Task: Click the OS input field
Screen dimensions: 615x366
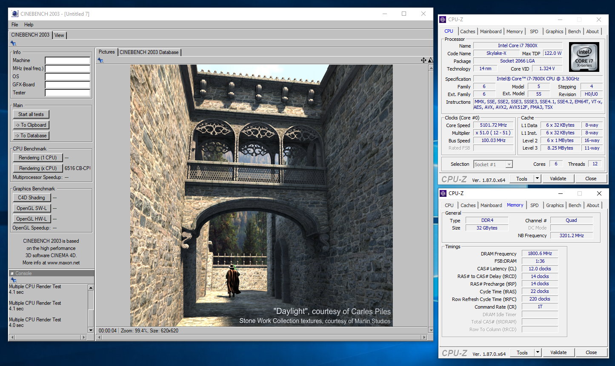Action: click(x=68, y=77)
